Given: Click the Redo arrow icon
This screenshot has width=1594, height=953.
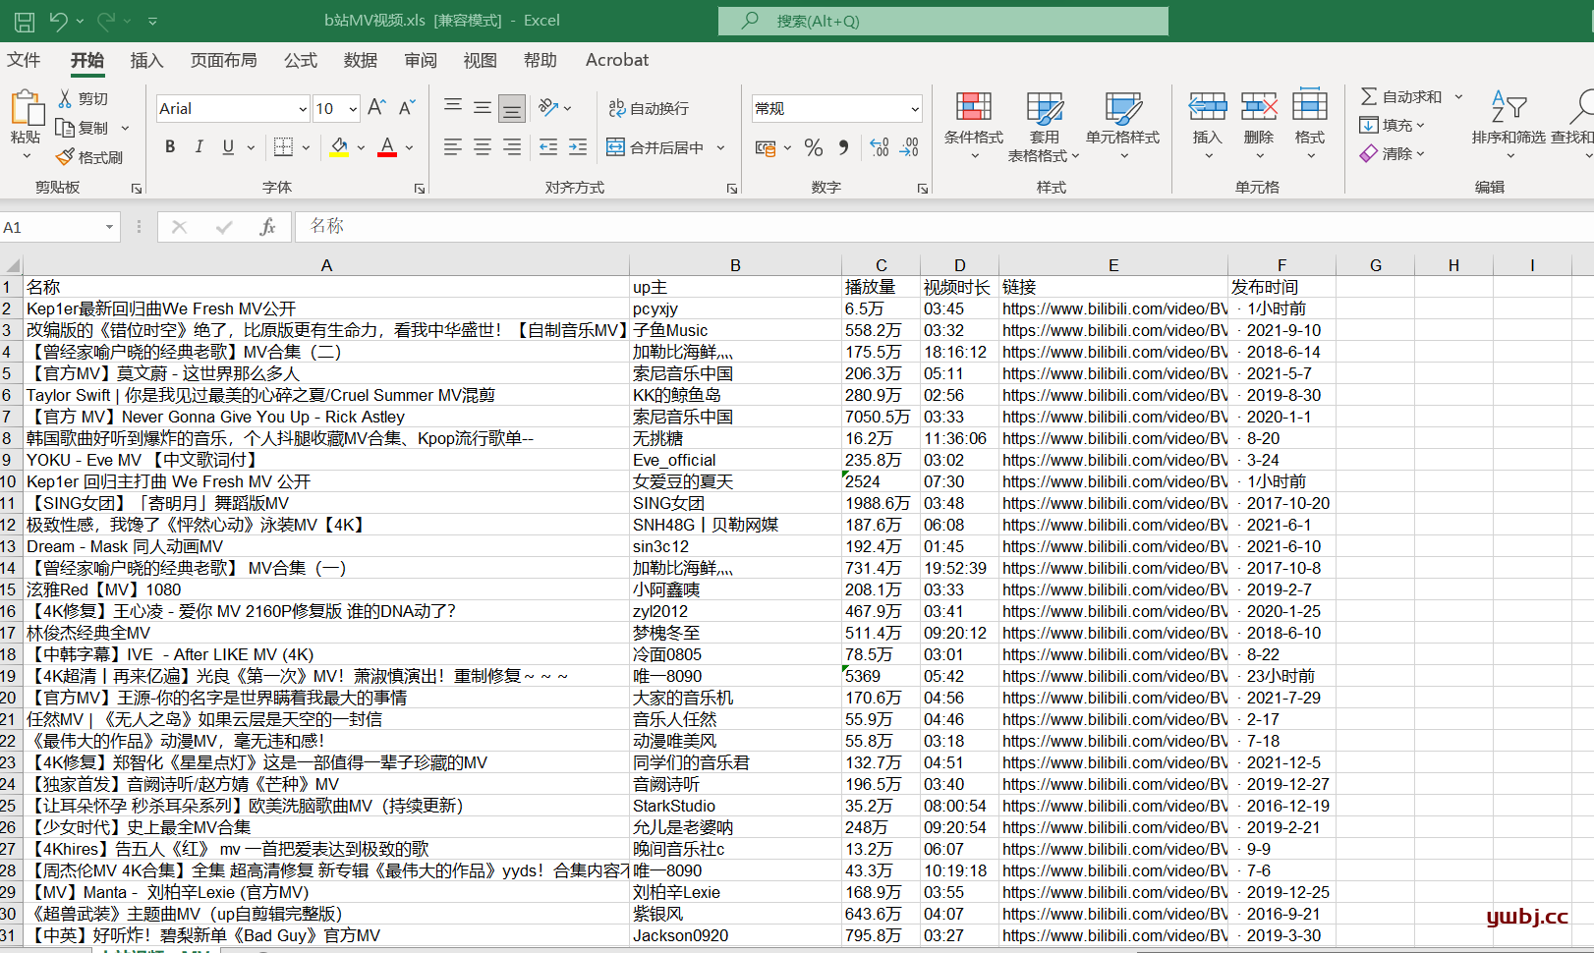Looking at the screenshot, I should click(105, 21).
